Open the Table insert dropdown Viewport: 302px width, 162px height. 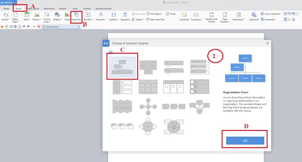pyautogui.click(x=27, y=16)
